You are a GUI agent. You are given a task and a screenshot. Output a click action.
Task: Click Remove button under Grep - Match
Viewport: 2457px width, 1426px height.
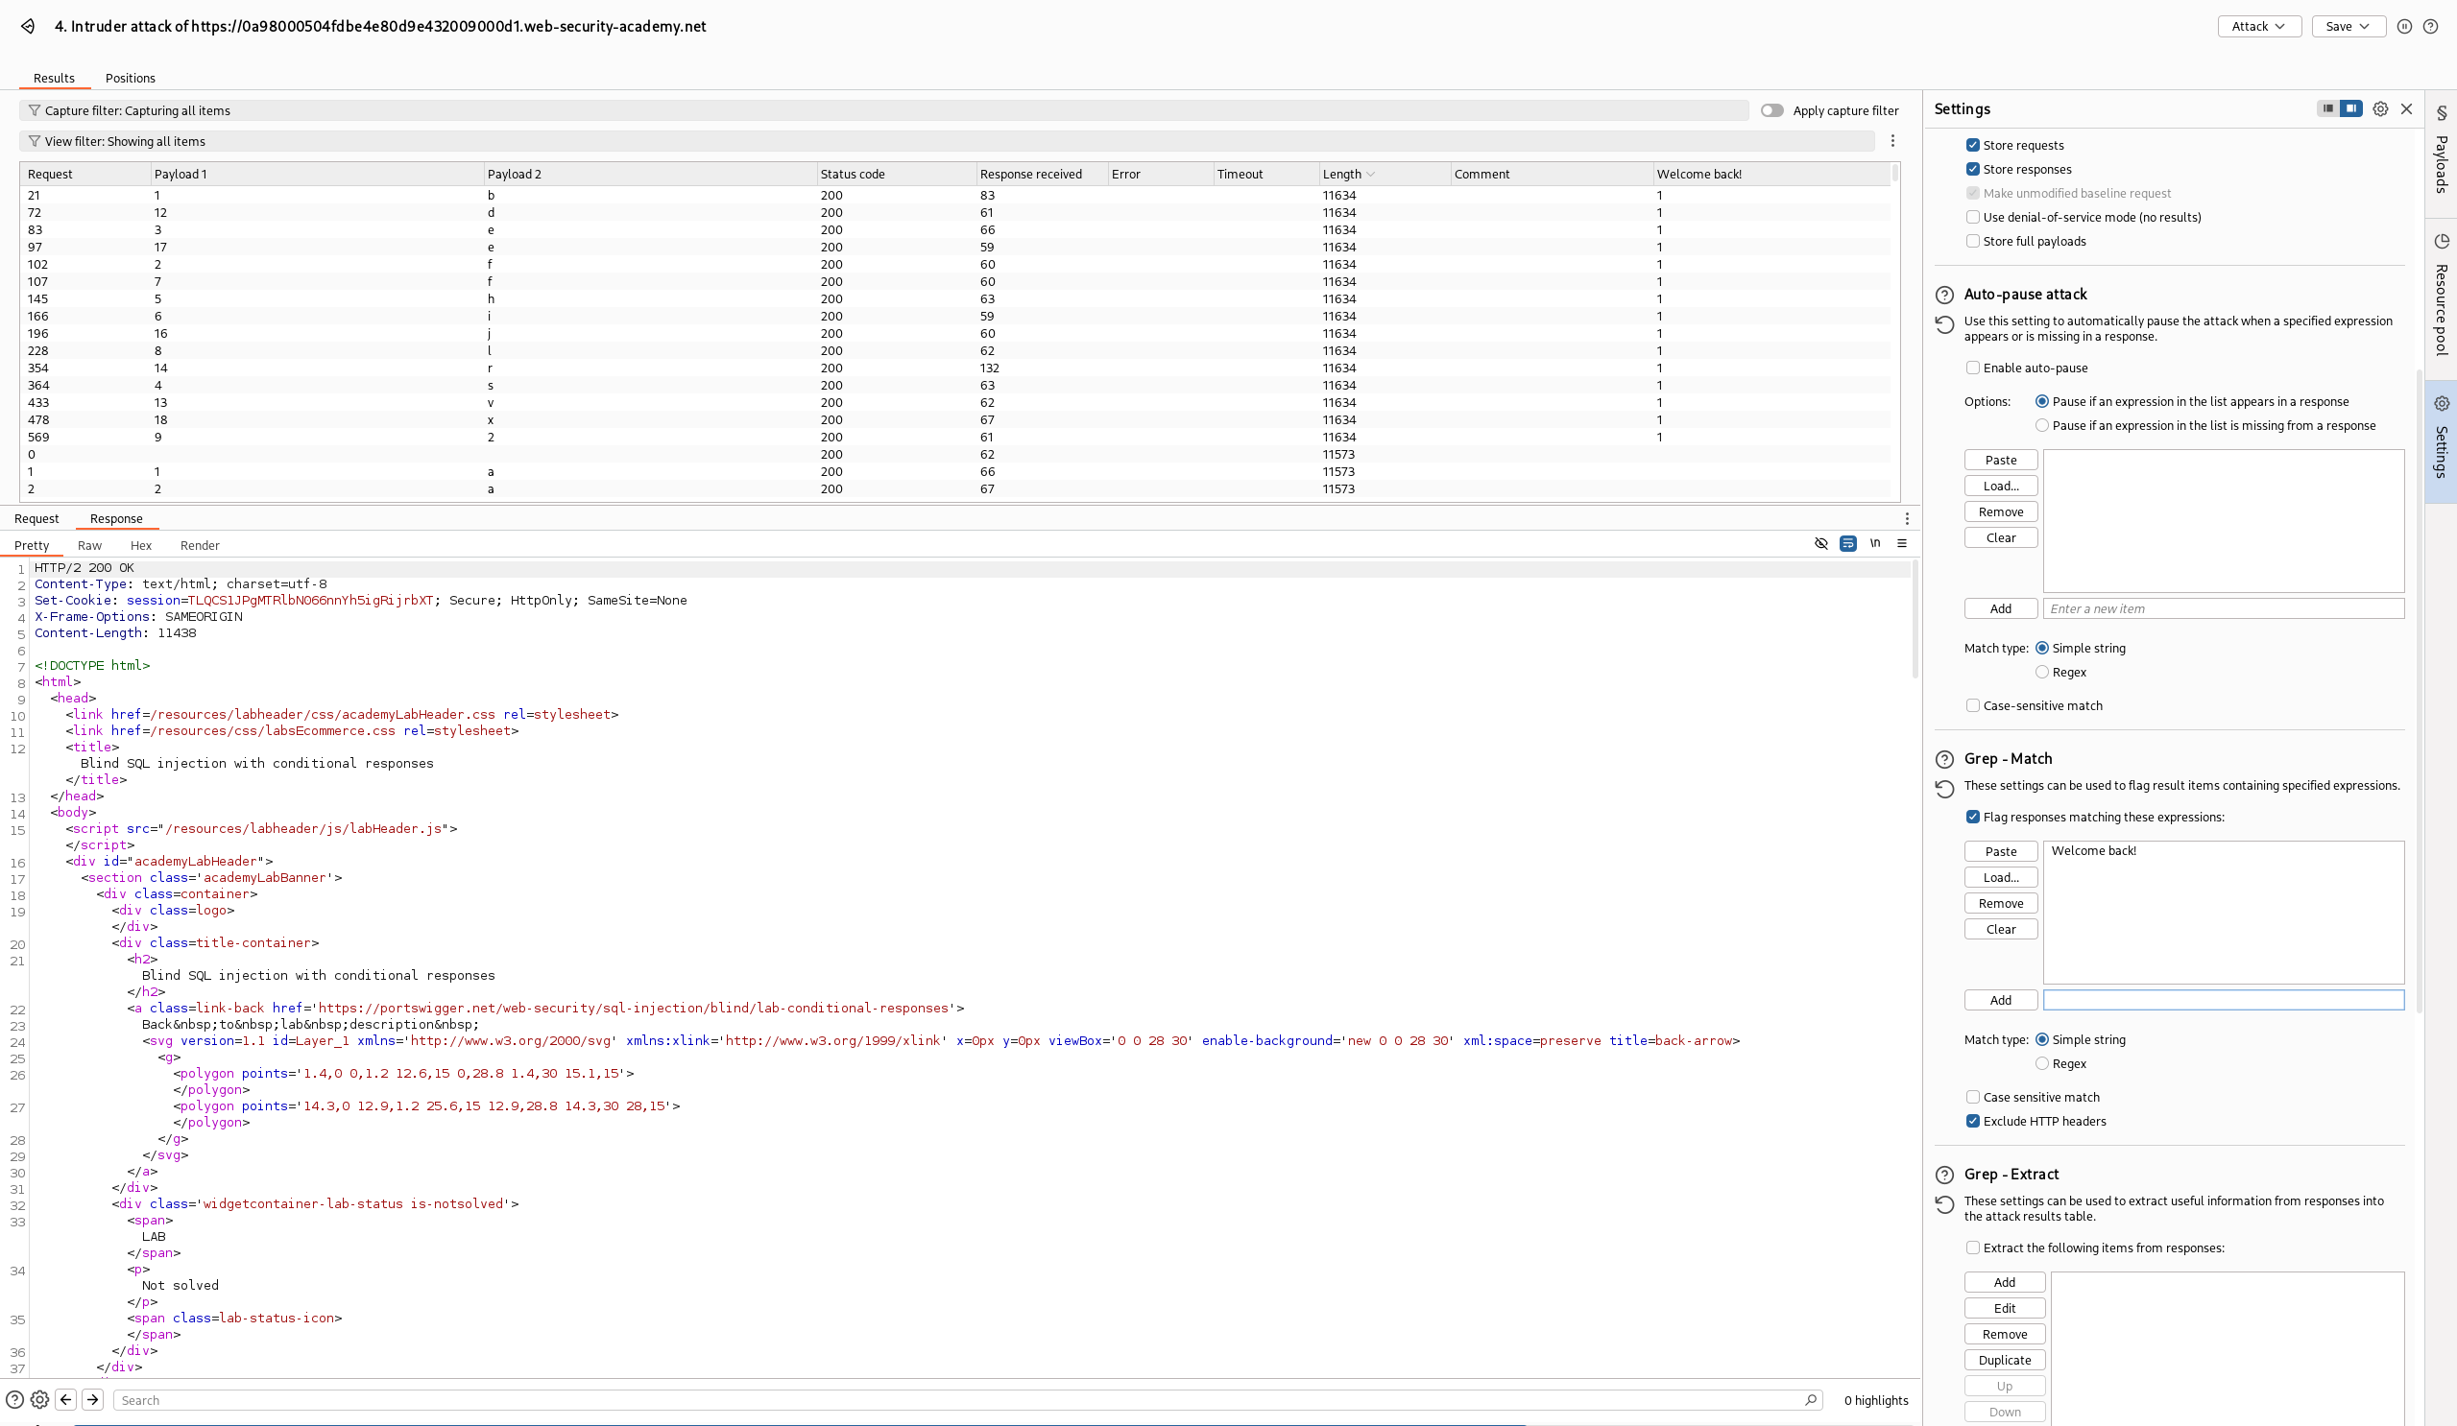pyautogui.click(x=2001, y=904)
